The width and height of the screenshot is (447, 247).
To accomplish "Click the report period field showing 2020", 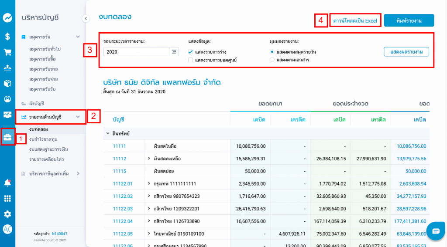I will tap(136, 52).
